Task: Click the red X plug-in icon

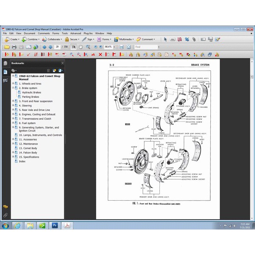Action: (x=100, y=55)
